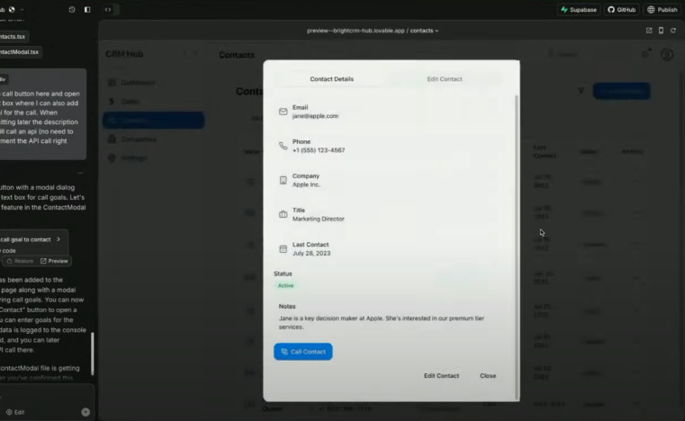This screenshot has height=421, width=685.
Task: Click the Active status badge
Action: pyautogui.click(x=285, y=286)
